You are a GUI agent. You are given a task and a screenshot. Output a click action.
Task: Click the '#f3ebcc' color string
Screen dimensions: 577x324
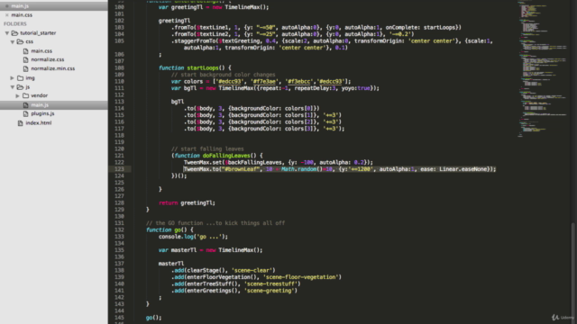point(299,82)
